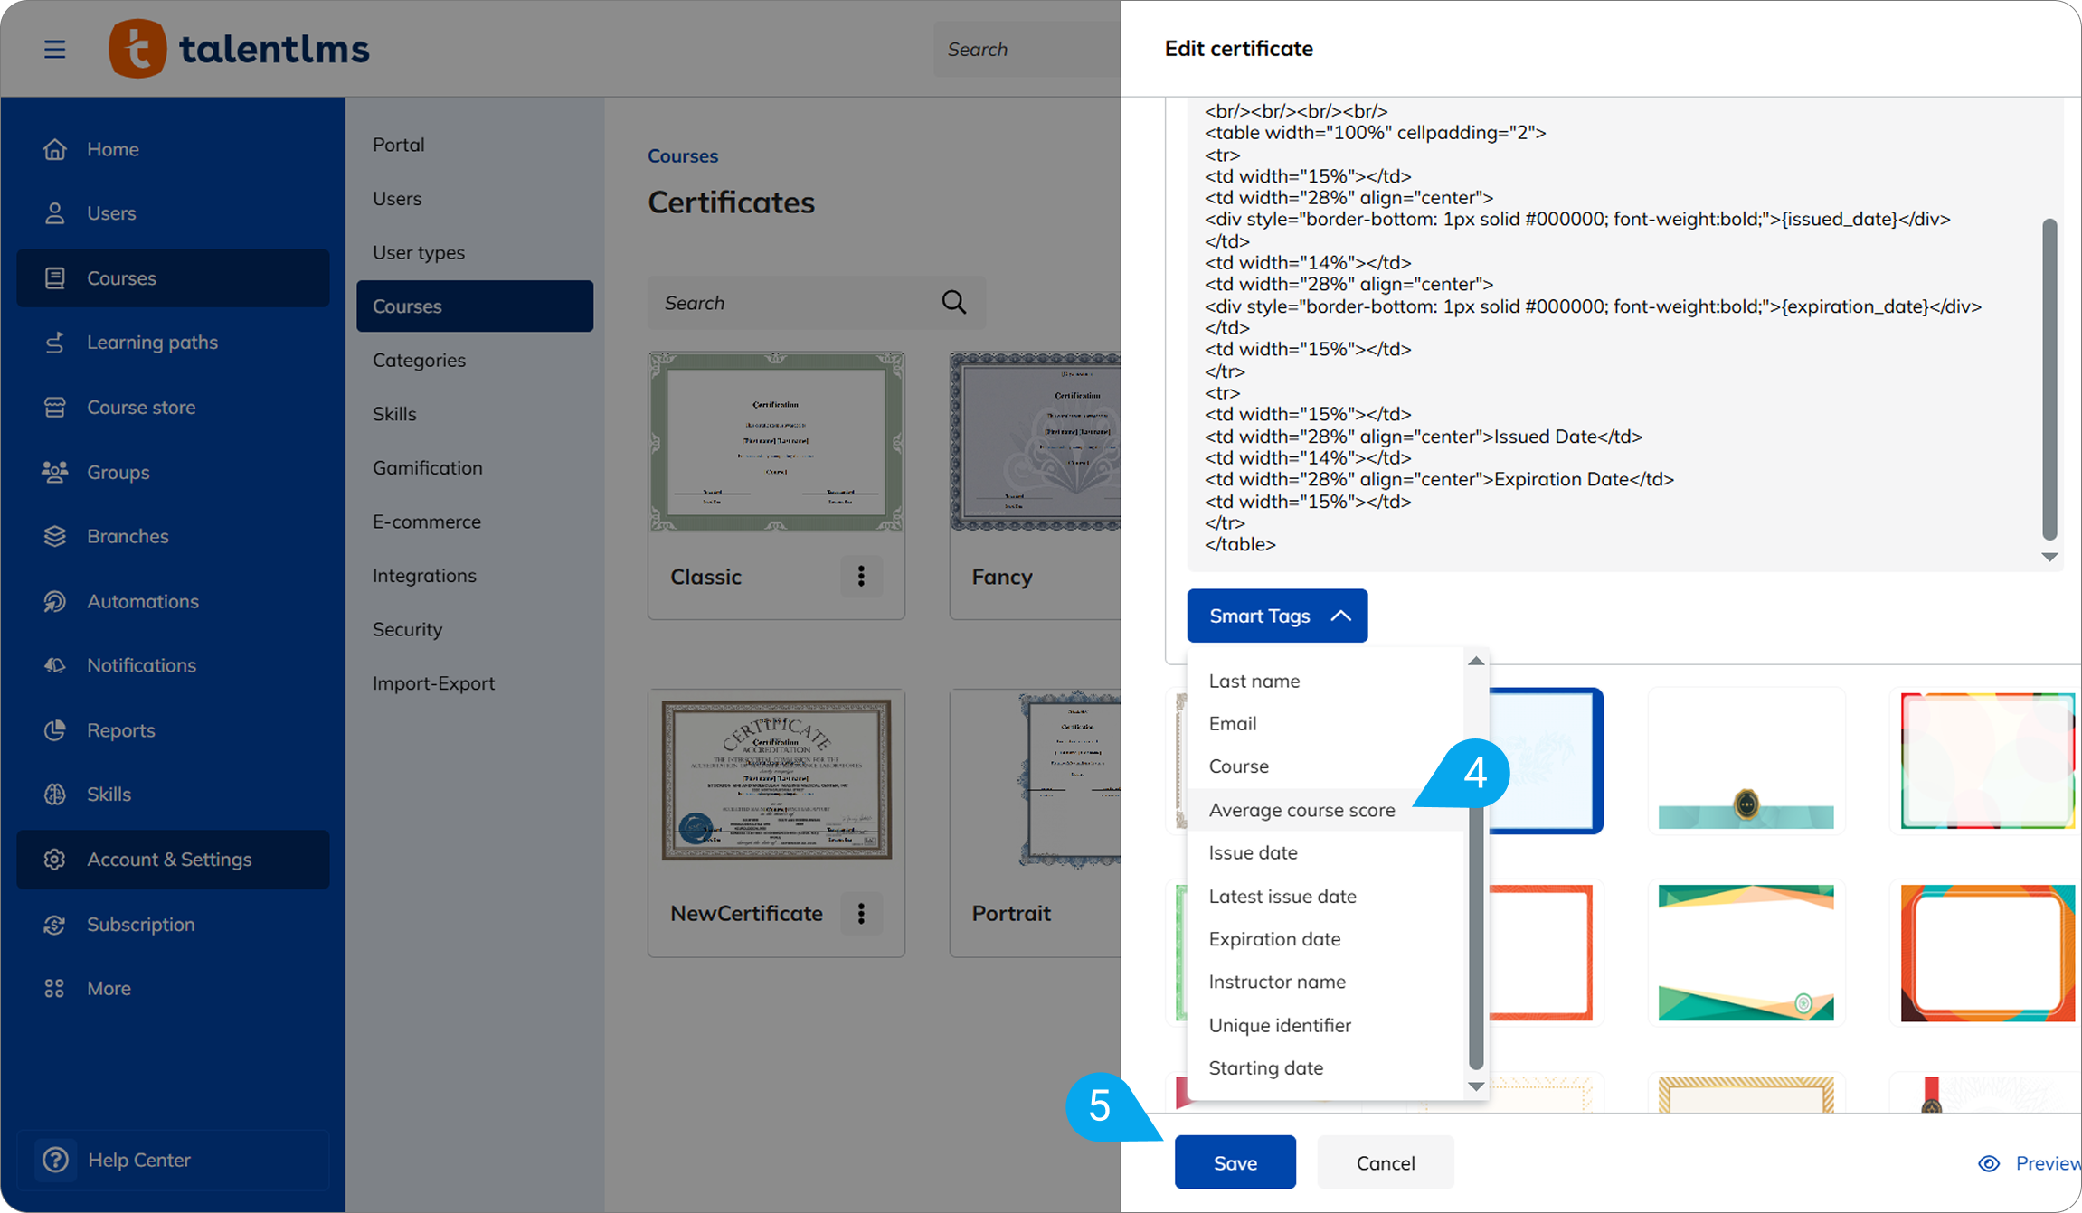Choose the Expiration date smart tag
Image resolution: width=2082 pixels, height=1213 pixels.
(x=1274, y=939)
